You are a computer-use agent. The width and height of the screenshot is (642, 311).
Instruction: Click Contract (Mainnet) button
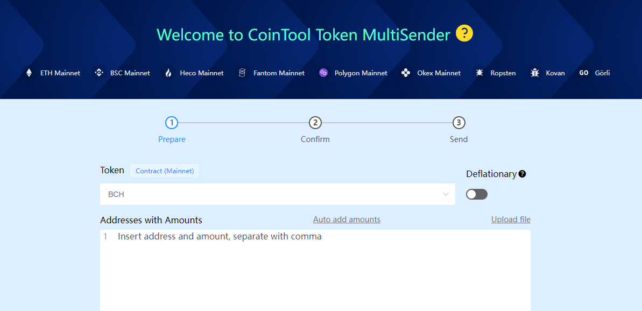pyautogui.click(x=165, y=171)
